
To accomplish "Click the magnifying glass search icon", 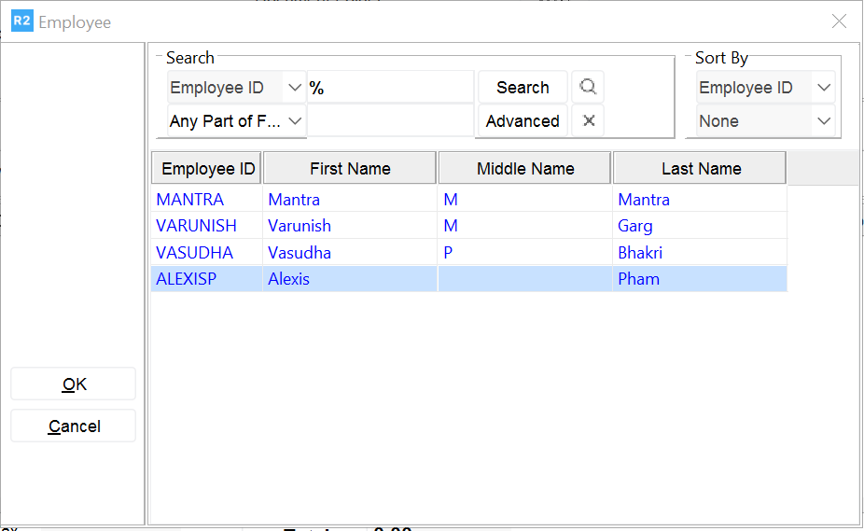I will [x=588, y=88].
